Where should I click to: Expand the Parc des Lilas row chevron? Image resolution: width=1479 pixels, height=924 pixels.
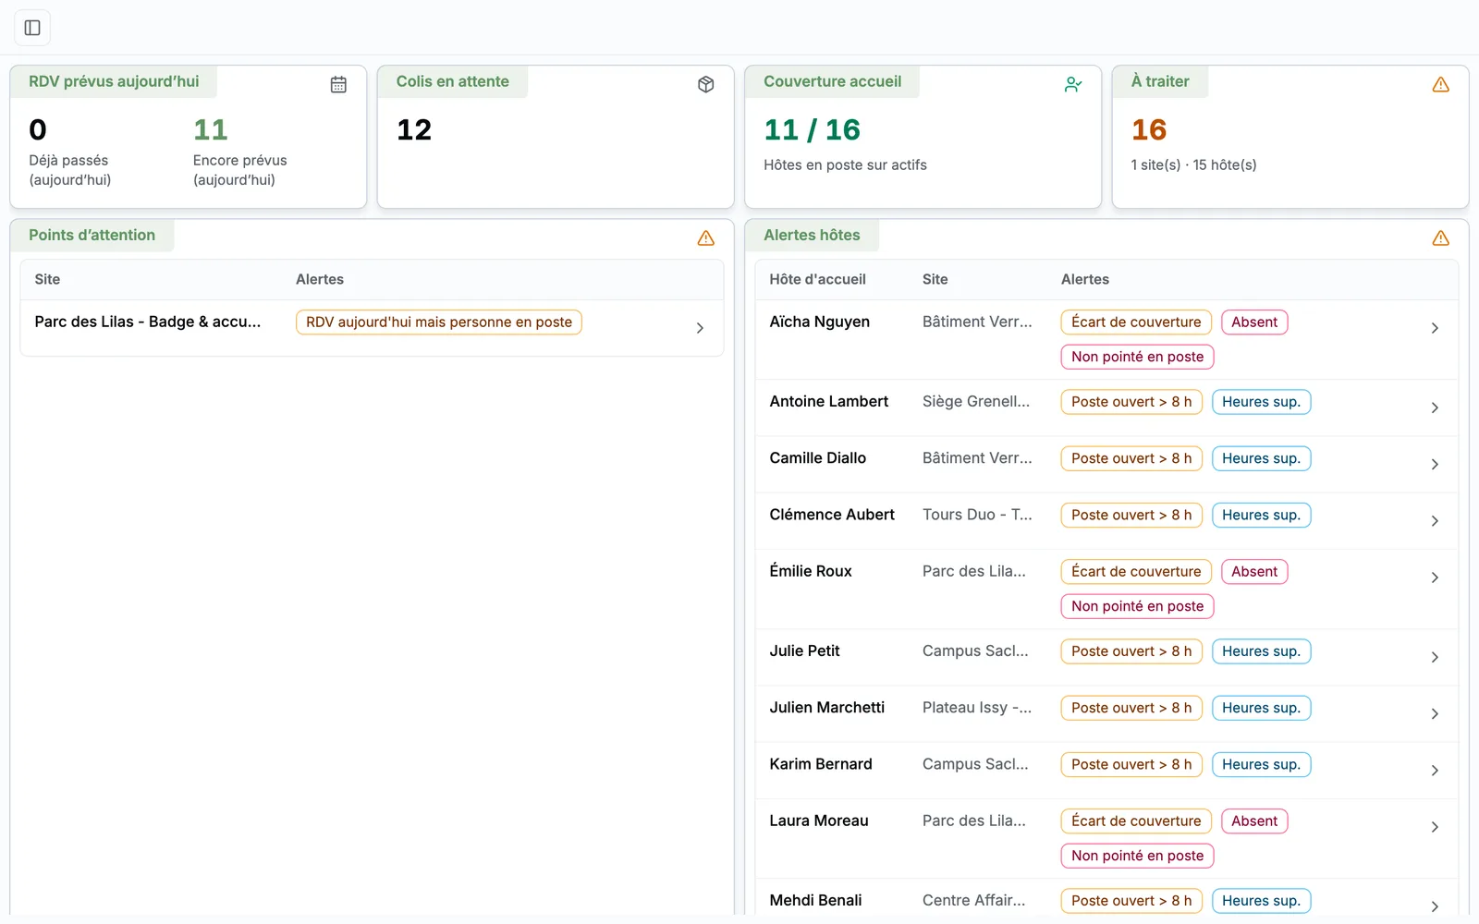click(700, 328)
